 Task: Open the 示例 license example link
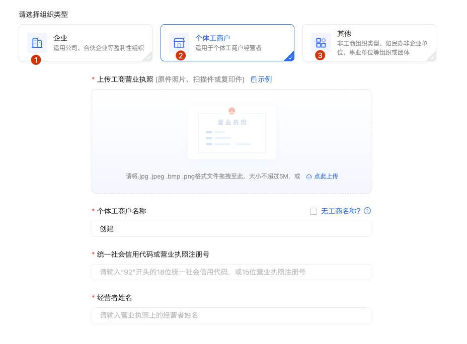265,79
